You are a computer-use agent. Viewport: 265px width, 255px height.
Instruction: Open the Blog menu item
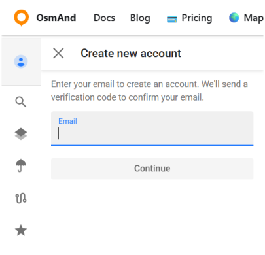tap(140, 18)
